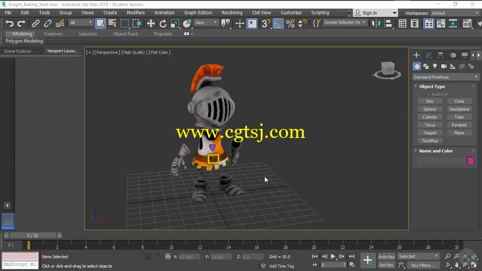This screenshot has height=271, width=482.
Task: Open the Modify command panel tab
Action: 428,55
